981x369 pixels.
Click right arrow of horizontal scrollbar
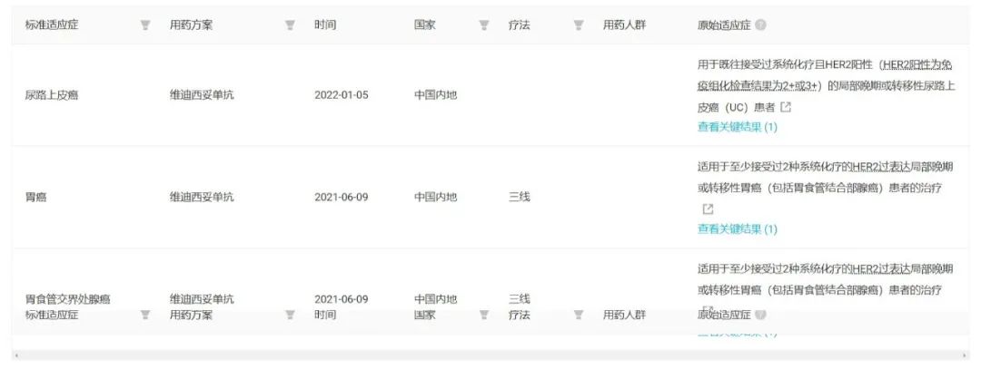click(x=966, y=355)
